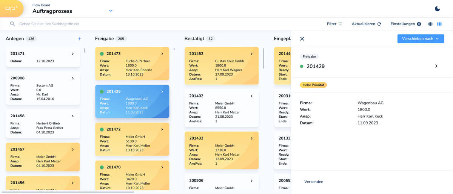Image resolution: width=453 pixels, height=194 pixels.
Task: Expand details of card 201473
Action: pos(162,54)
